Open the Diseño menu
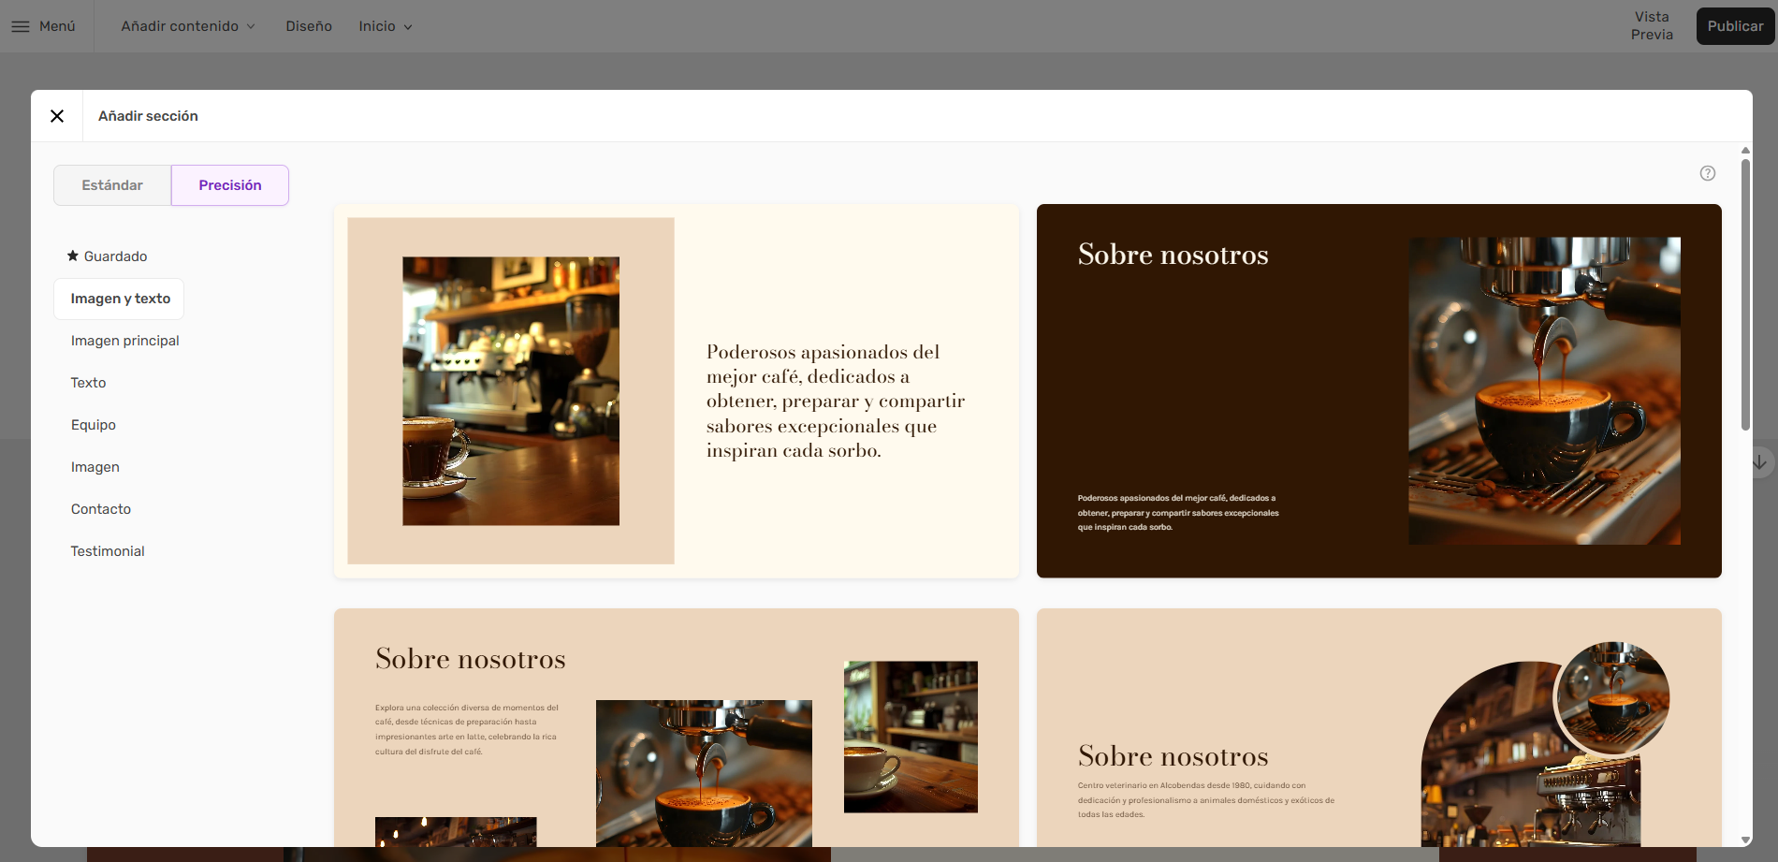The width and height of the screenshot is (1778, 862). point(309,26)
